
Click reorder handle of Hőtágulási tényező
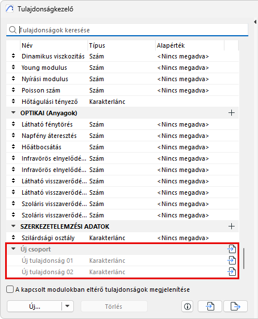[x=13, y=101]
